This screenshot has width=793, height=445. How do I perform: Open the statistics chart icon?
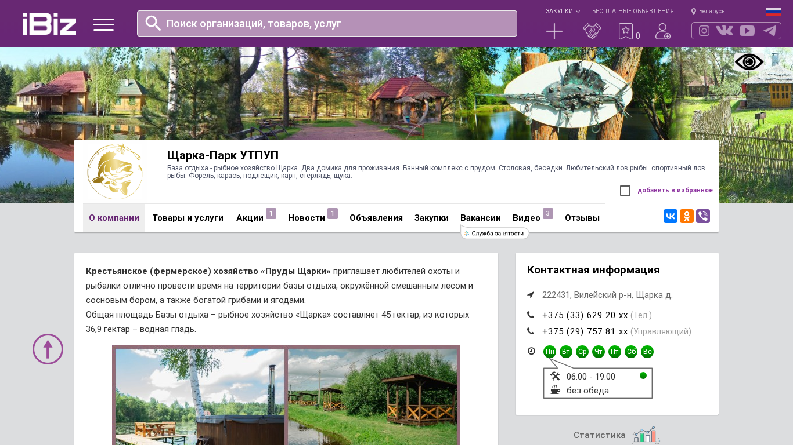[646, 435]
